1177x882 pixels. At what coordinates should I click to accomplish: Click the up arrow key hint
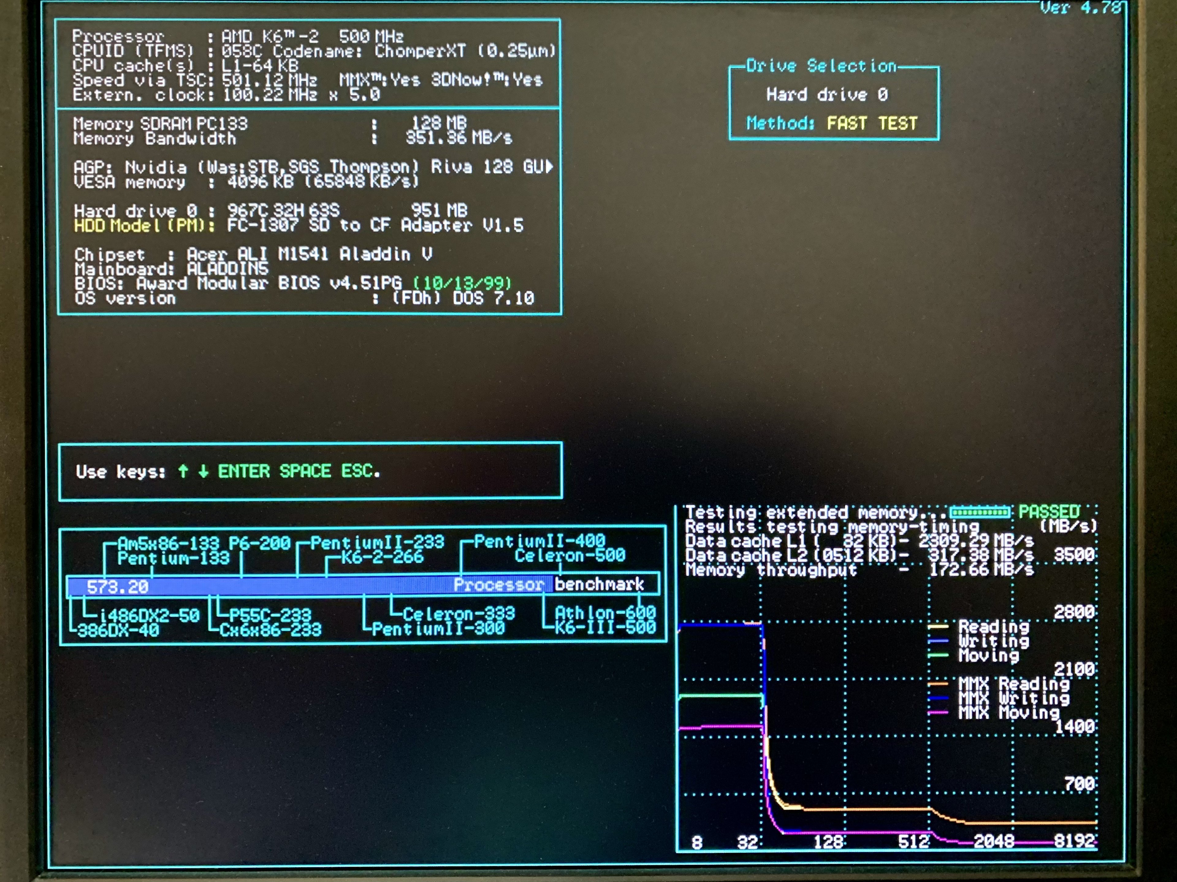(183, 471)
